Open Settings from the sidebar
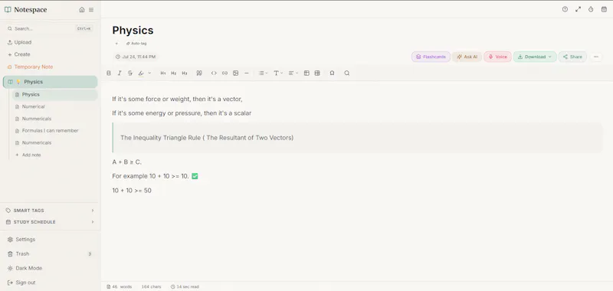Image resolution: width=613 pixels, height=291 pixels. (21, 240)
